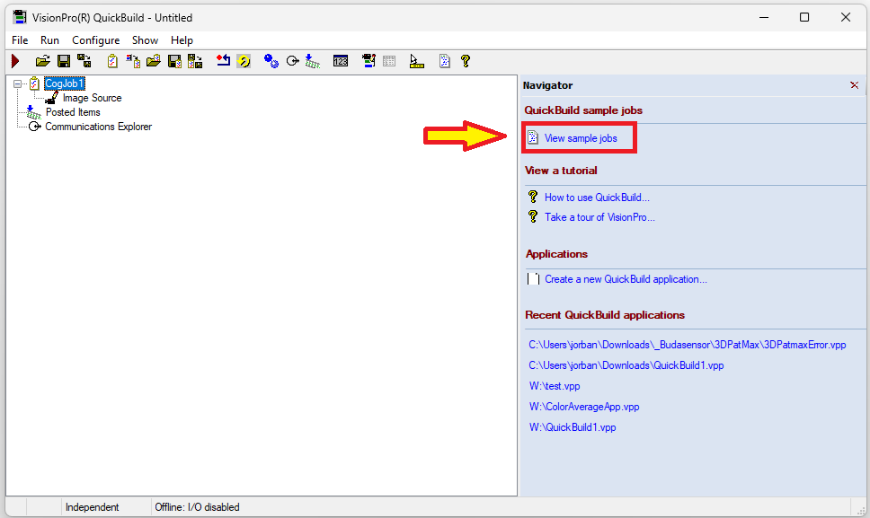Select Posted Items in the tree
Screen dimensions: 870x518
(73, 112)
